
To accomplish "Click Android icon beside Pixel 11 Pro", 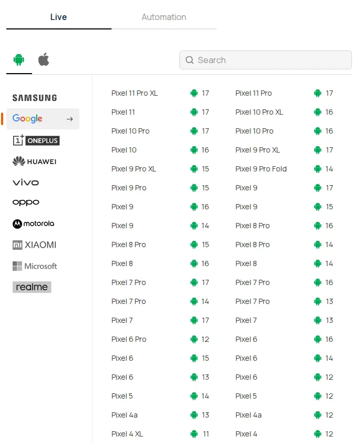I will (x=318, y=93).
